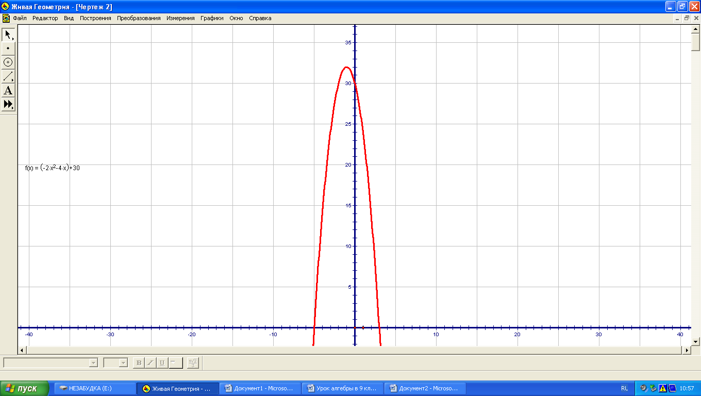Click the vertical scrollbar thumb

(695, 42)
